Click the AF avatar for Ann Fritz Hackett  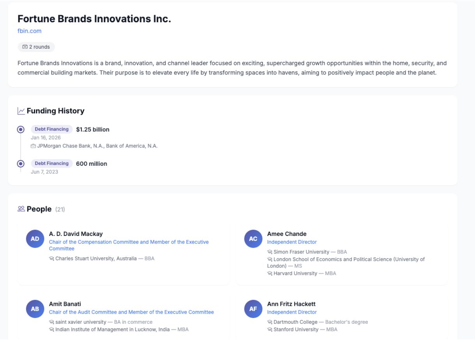[x=253, y=309]
